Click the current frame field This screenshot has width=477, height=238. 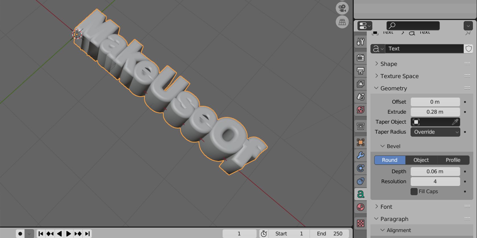point(239,234)
